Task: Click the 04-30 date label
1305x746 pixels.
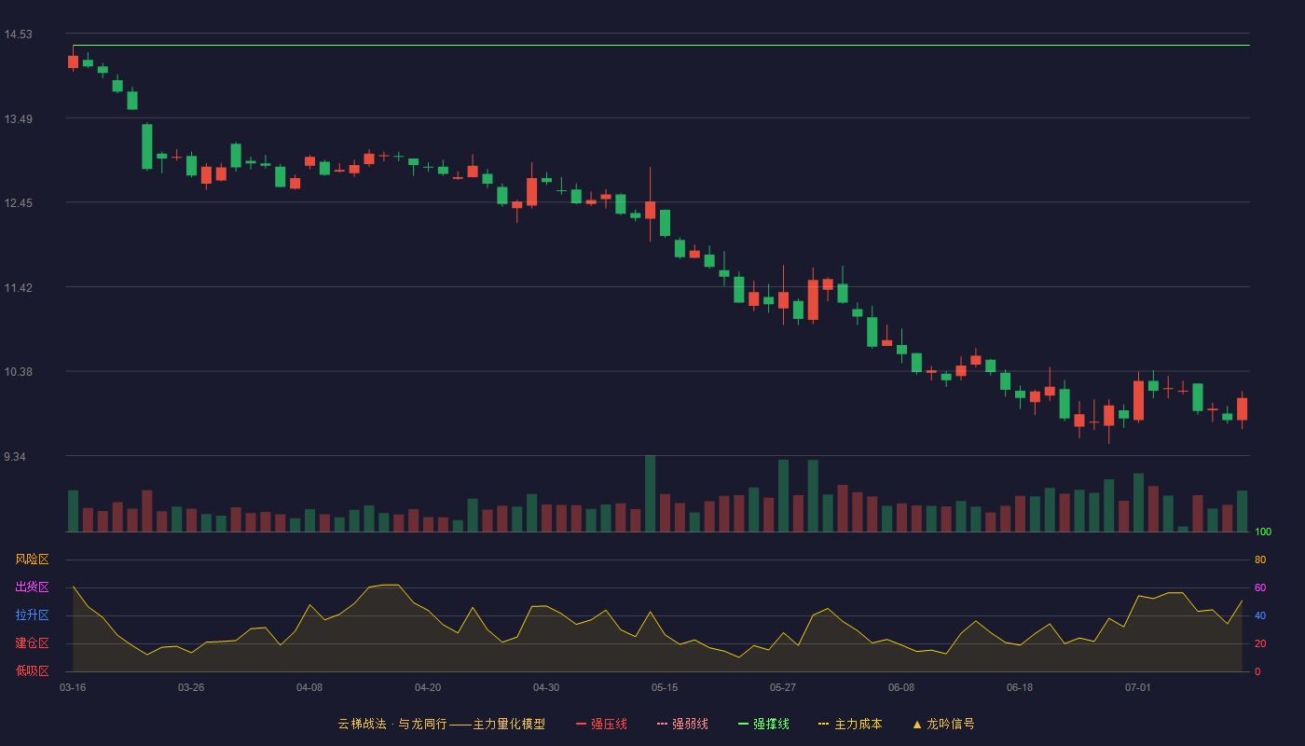Action: coord(546,687)
